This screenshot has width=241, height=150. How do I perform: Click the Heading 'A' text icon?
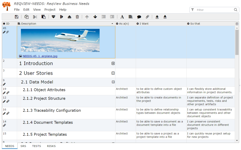pos(122,17)
